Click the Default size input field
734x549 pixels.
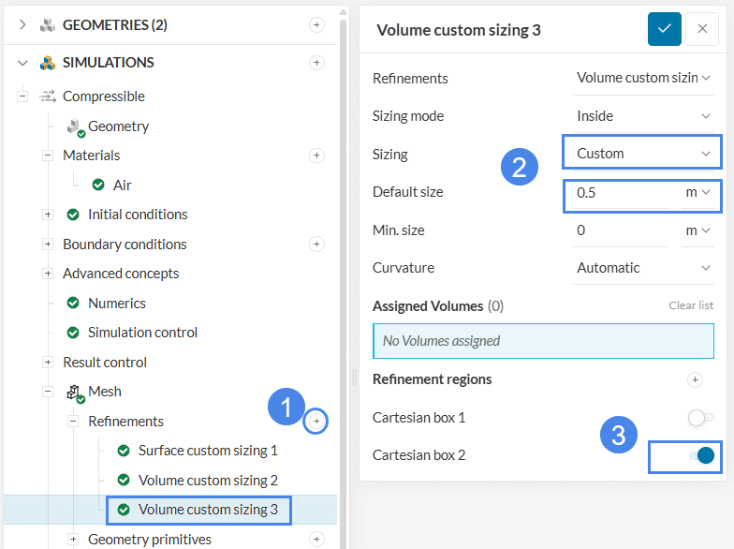[620, 192]
